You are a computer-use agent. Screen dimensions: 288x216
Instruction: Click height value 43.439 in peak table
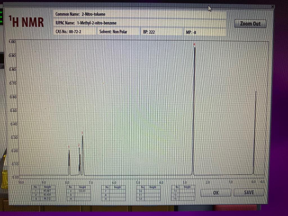47,195
